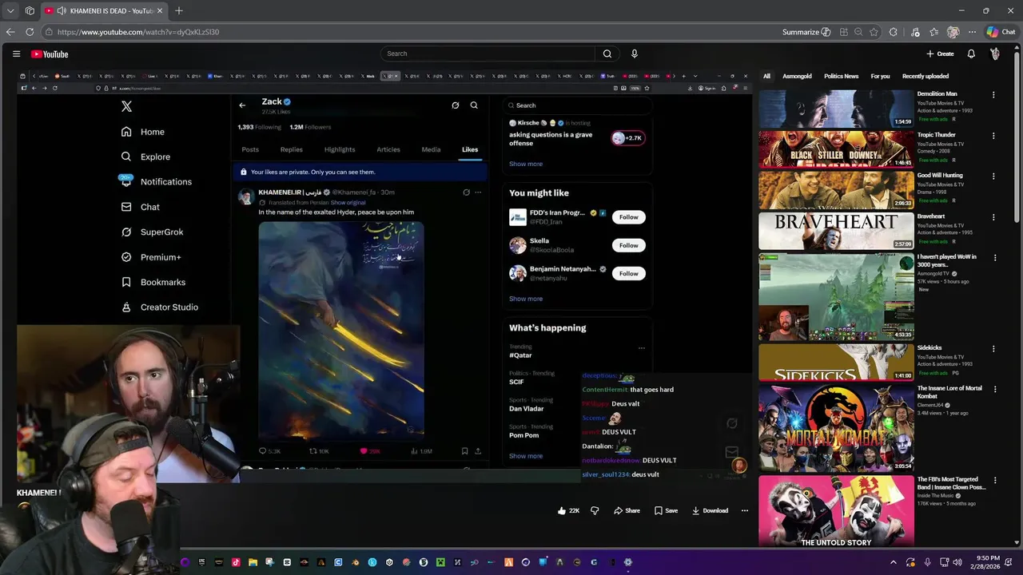Screen dimensions: 1023x575
Task: Click the YouTube search magnifier button
Action: pos(607,54)
